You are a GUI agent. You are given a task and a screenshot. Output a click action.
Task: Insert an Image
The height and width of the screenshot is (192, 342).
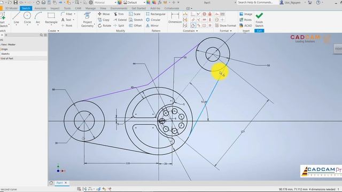click(x=246, y=14)
